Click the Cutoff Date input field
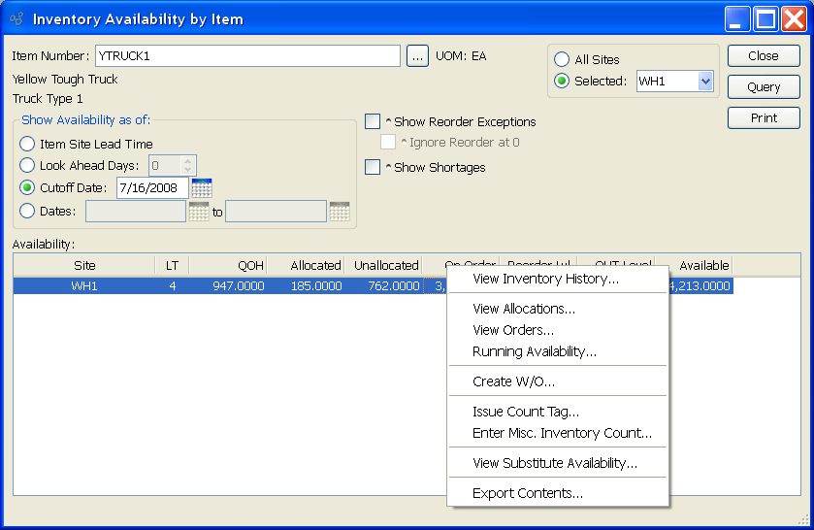Viewport: 814px width, 530px height. [x=152, y=187]
